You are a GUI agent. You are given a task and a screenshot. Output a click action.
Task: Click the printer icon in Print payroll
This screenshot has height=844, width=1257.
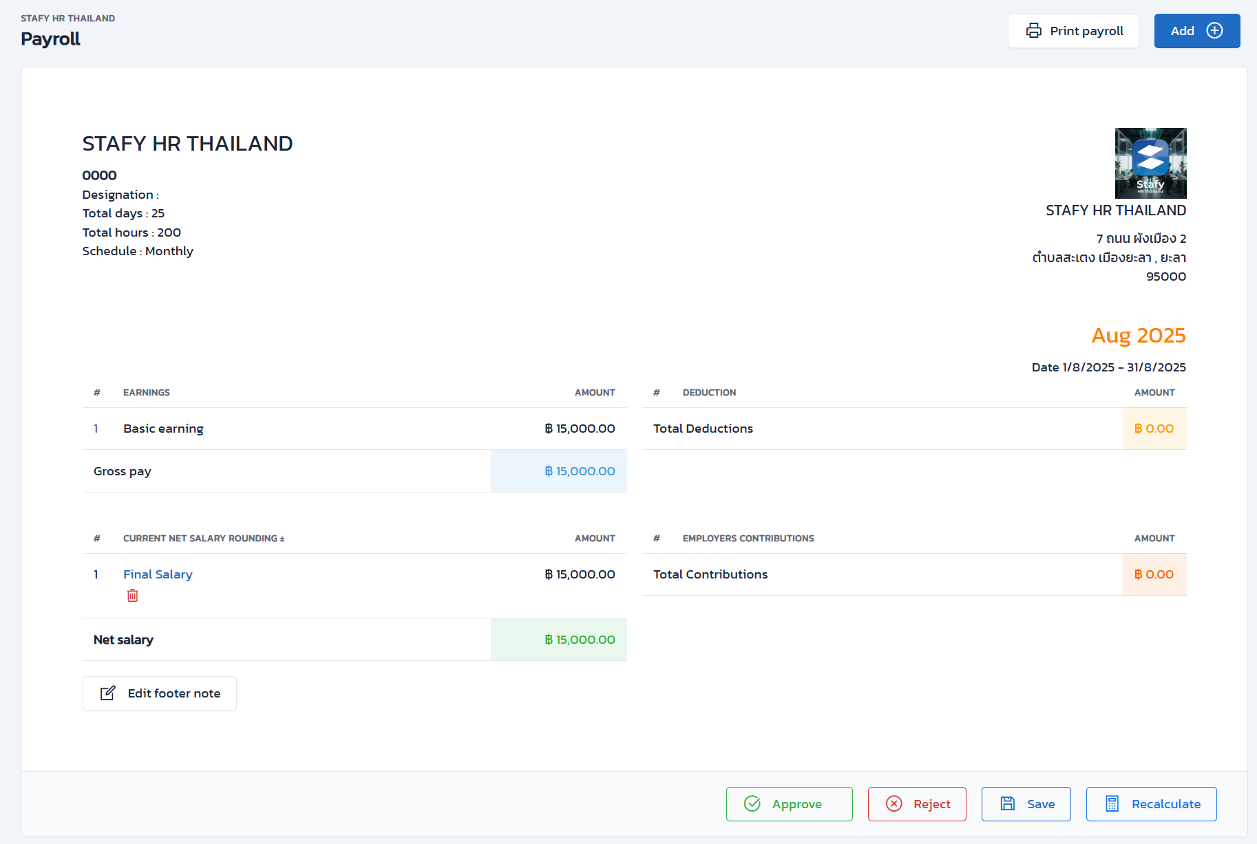[x=1033, y=31]
